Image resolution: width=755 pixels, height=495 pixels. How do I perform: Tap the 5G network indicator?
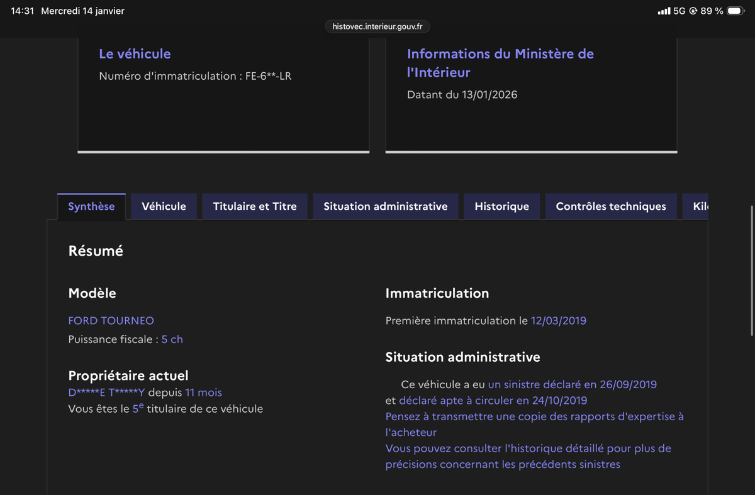[679, 11]
